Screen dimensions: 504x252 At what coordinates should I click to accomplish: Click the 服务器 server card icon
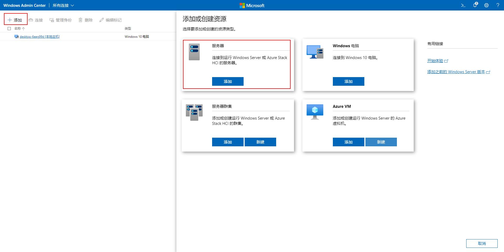pyautogui.click(x=194, y=52)
